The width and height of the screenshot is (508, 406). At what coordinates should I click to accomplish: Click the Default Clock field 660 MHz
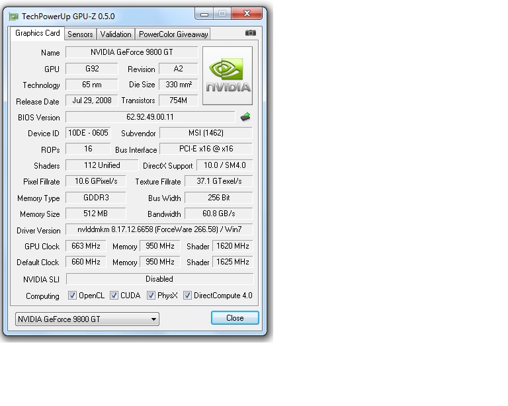(x=86, y=262)
